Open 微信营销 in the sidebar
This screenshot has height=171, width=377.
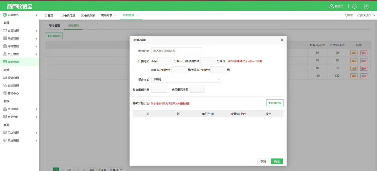pos(13,85)
